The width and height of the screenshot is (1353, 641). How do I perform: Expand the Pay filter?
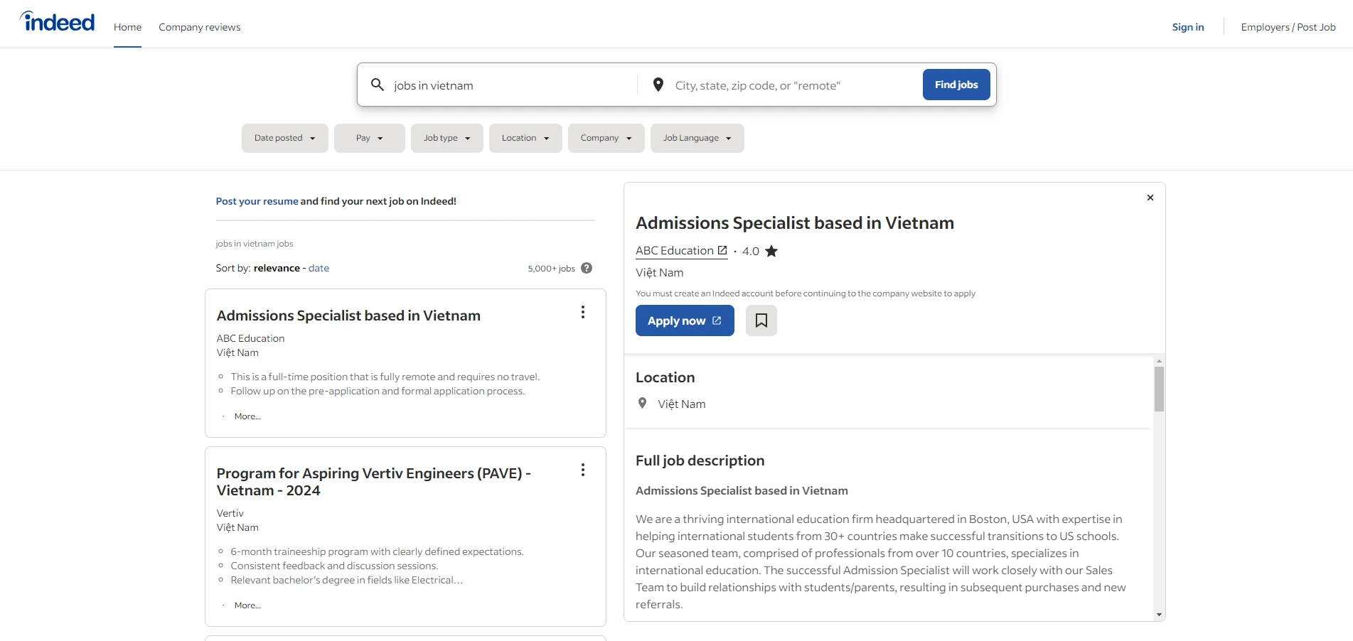[x=370, y=138]
